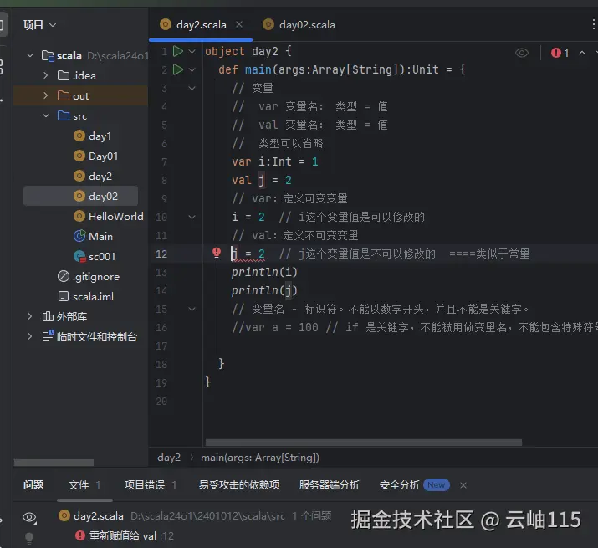Collapse the src folder
Image resolution: width=598 pixels, height=548 pixels.
[46, 115]
